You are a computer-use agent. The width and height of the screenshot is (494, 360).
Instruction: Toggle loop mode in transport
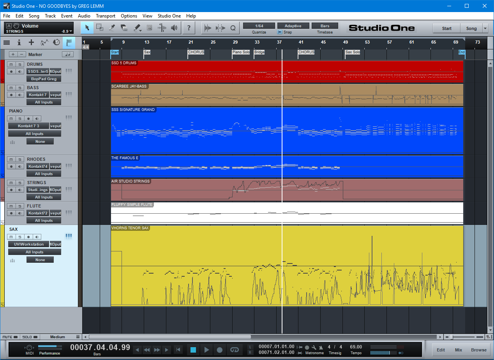[234, 350]
